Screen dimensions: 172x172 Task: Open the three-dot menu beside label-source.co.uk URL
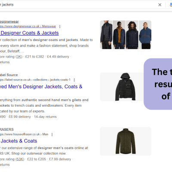74,80
